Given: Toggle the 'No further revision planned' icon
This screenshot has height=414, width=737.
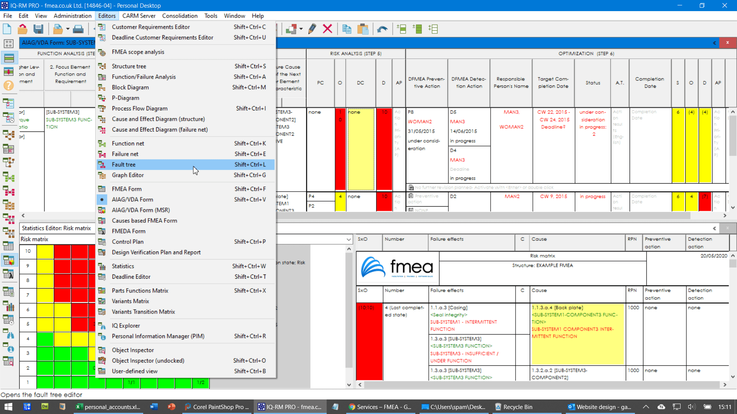Looking at the screenshot, I should coord(411,187).
